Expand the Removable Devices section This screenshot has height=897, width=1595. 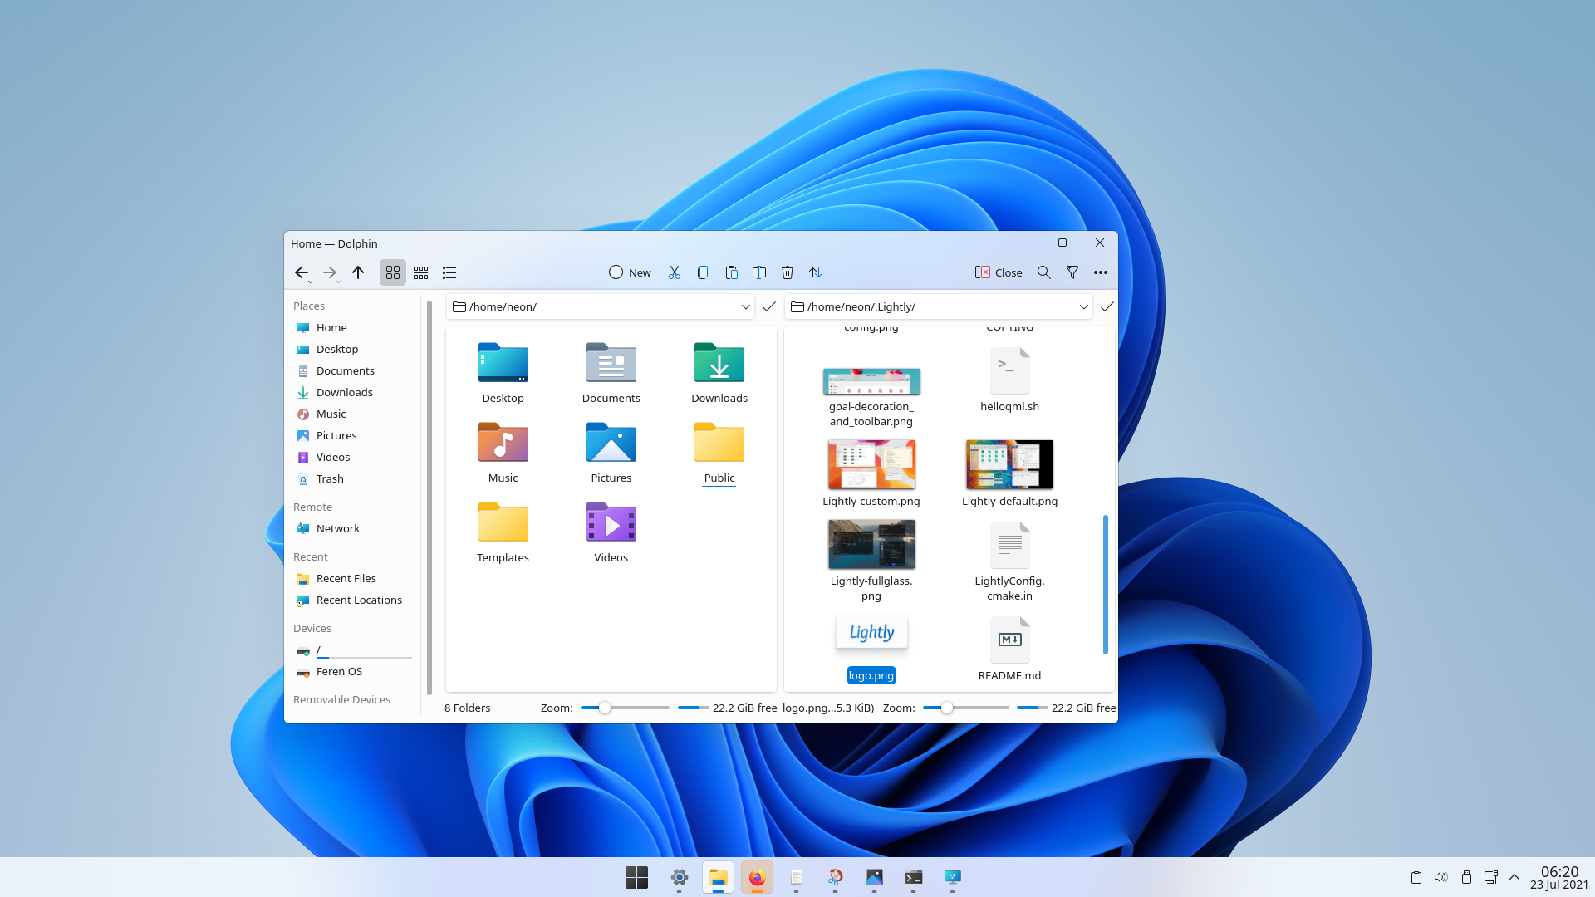pos(341,698)
